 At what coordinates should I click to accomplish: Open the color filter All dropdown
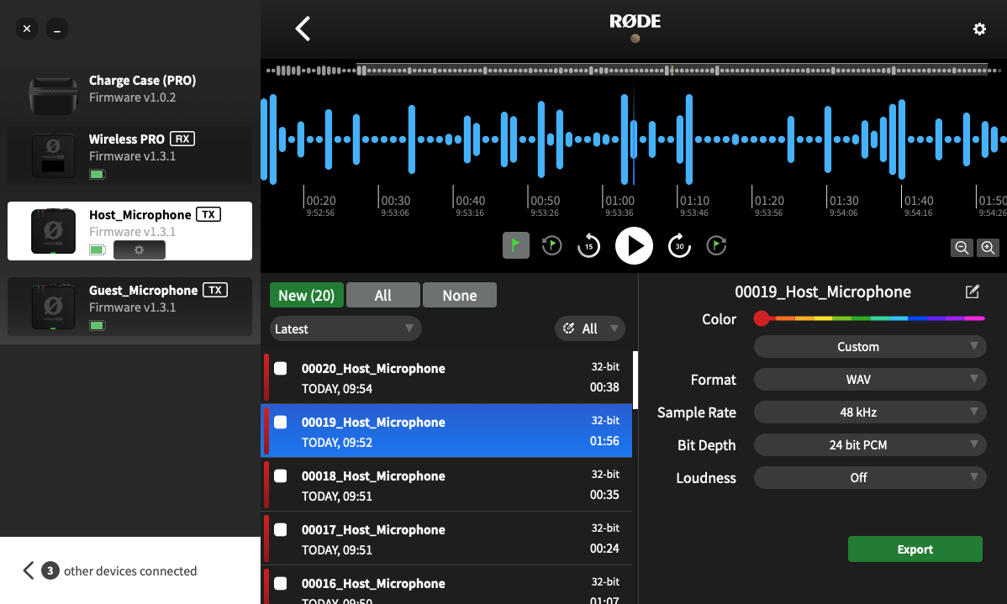[x=589, y=328]
